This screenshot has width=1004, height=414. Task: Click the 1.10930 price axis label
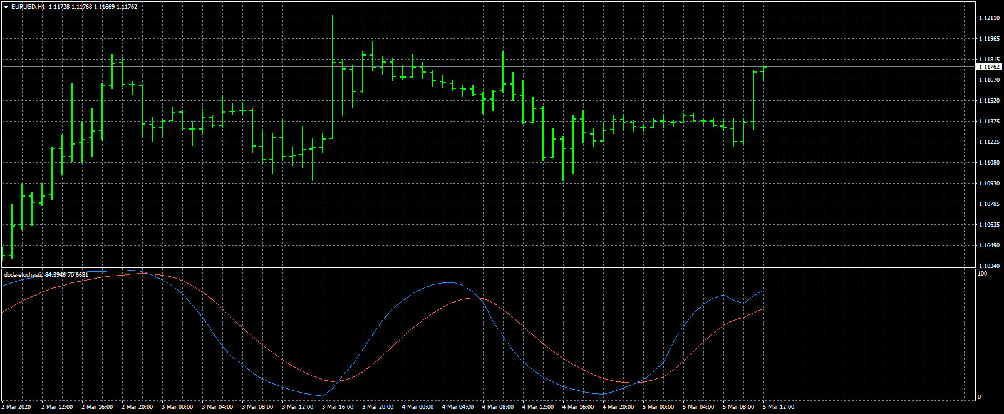[x=989, y=184]
